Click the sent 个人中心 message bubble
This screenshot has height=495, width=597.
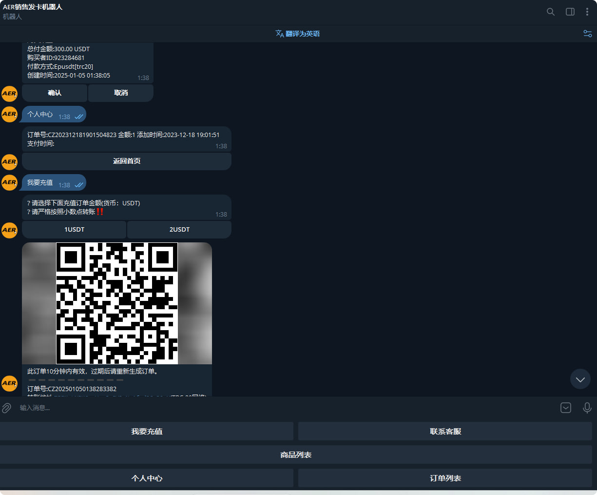(54, 115)
